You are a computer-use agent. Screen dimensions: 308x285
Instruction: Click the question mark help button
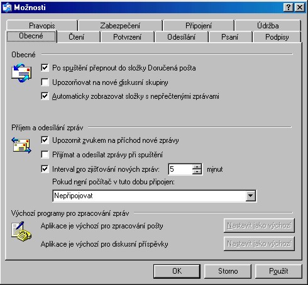point(289,8)
